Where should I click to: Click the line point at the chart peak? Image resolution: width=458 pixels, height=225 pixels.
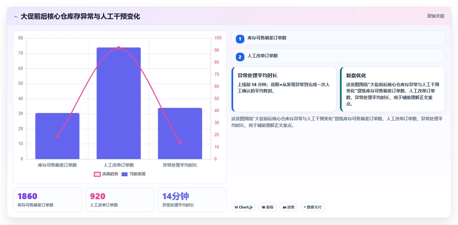[119, 48]
